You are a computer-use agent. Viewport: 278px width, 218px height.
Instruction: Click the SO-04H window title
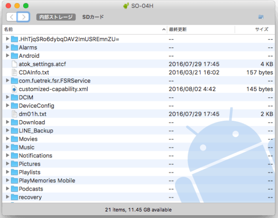tap(142, 6)
